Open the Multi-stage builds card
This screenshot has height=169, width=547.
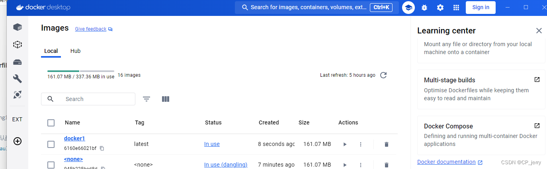481,89
